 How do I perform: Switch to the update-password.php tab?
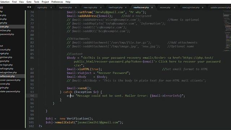coord(221,8)
